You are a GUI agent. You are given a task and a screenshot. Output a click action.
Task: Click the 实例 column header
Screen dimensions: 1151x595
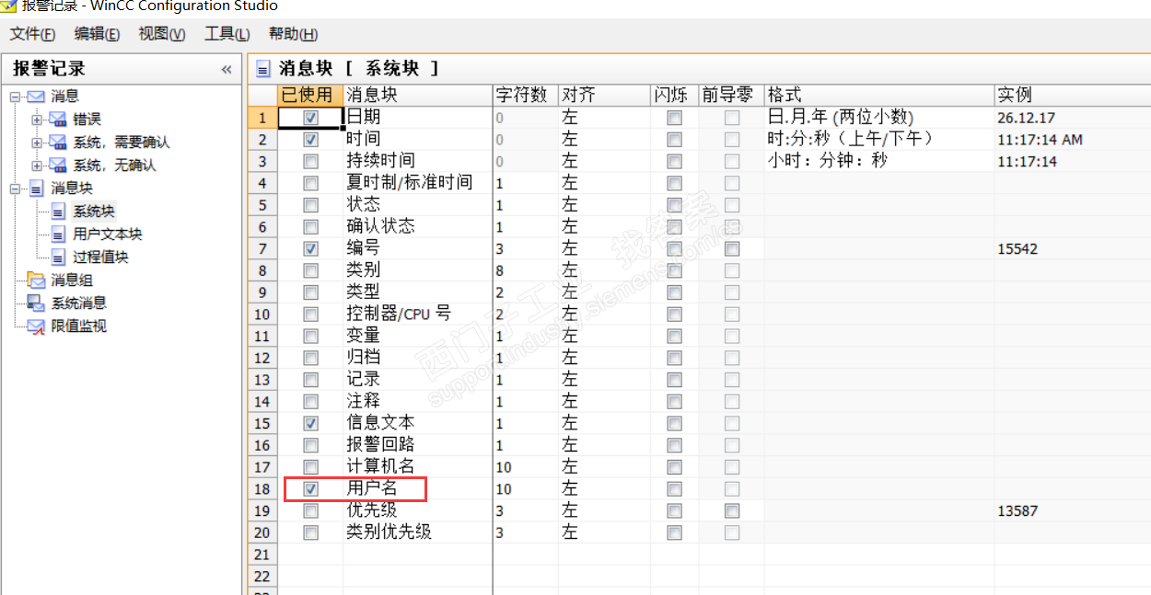[x=1073, y=95]
